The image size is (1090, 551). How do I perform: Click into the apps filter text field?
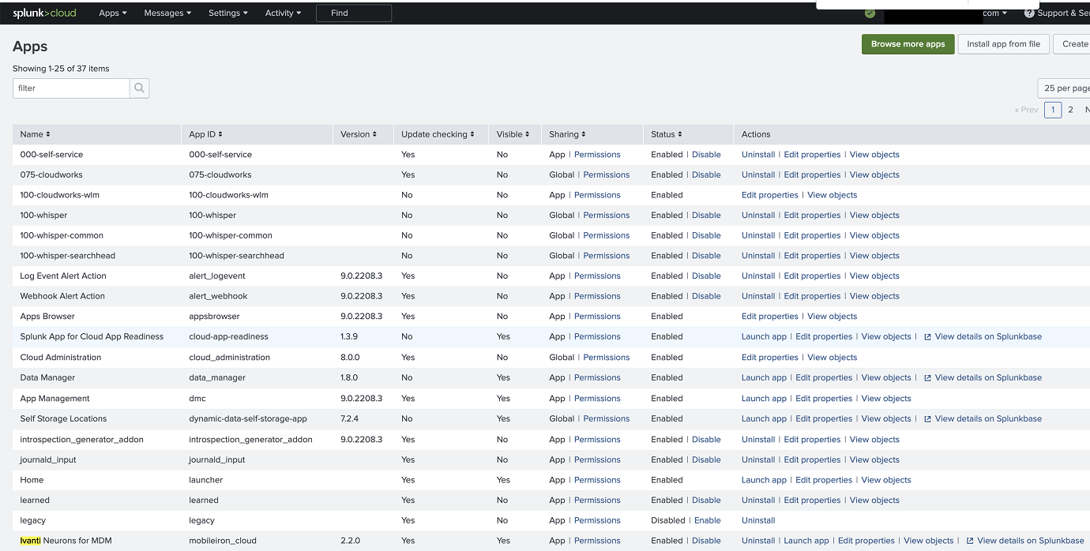coord(71,88)
